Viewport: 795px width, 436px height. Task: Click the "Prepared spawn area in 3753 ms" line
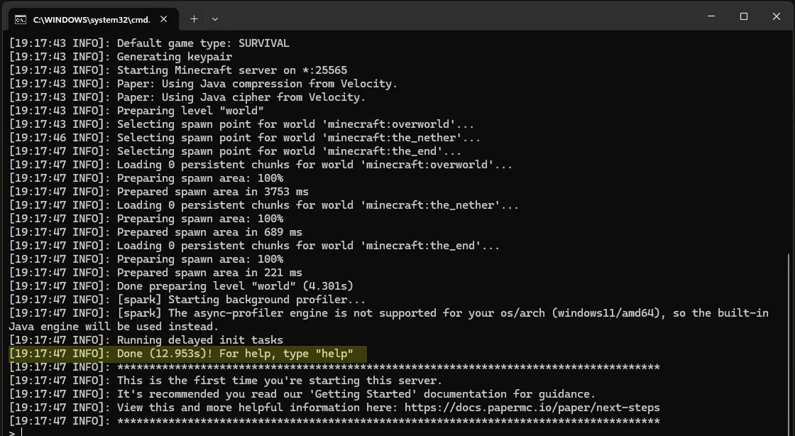[x=213, y=192]
